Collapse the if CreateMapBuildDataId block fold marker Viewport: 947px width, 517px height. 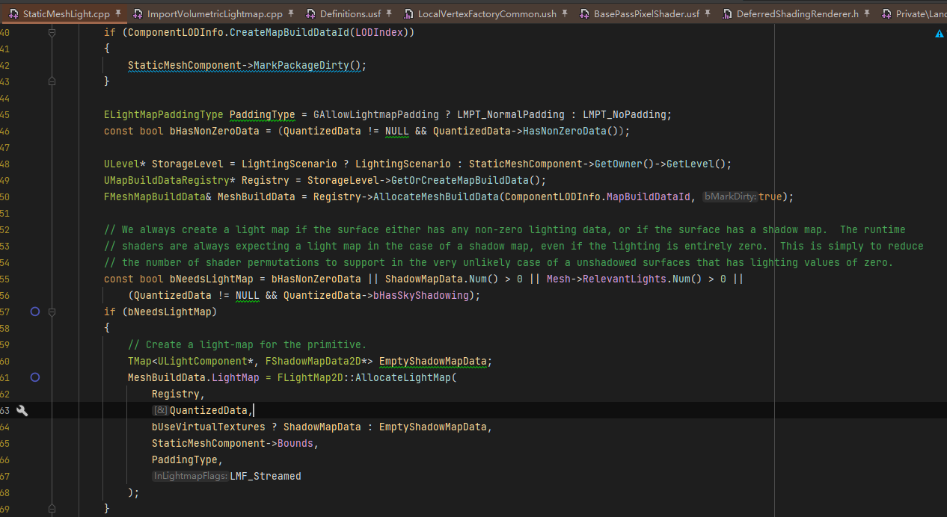point(52,33)
